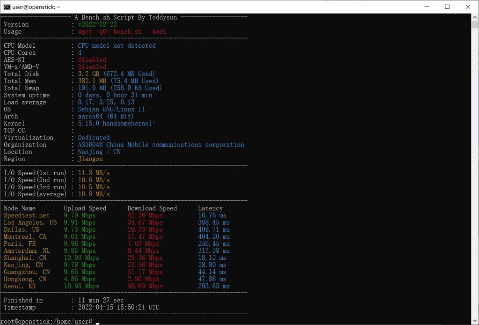Click Amsterdam, NL node name
The width and height of the screenshot is (479, 325).
coord(27,251)
